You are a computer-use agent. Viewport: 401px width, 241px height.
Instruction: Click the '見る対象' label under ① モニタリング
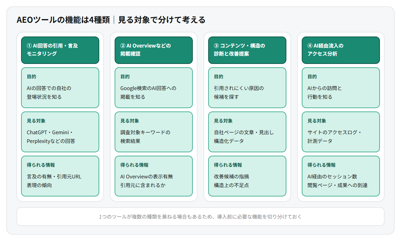tap(36, 121)
